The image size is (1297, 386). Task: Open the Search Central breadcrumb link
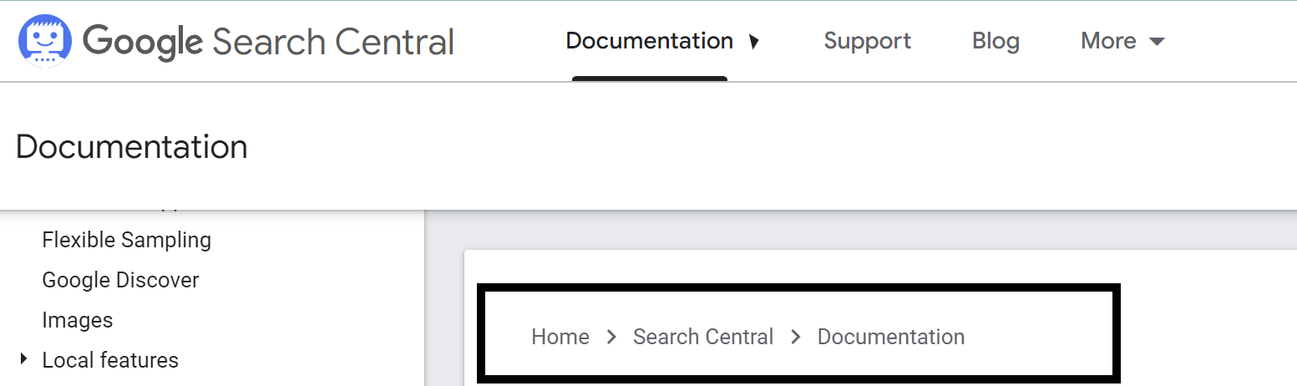point(703,337)
